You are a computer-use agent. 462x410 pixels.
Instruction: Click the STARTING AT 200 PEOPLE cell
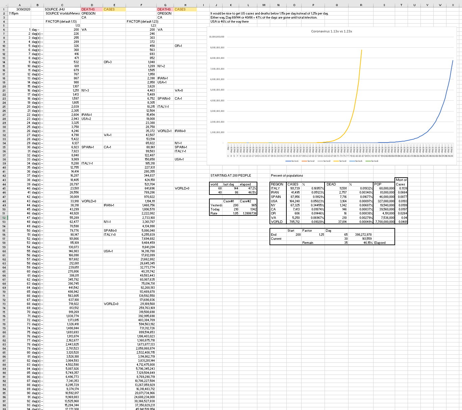231,176
